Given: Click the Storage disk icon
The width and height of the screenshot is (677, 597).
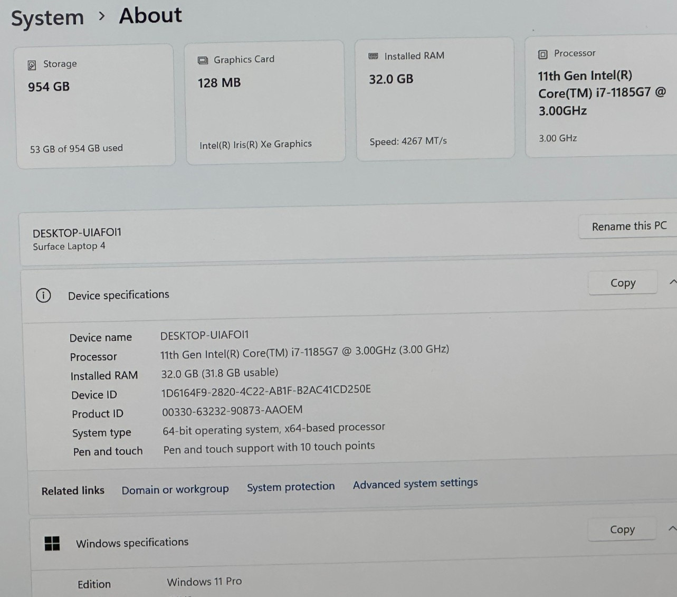Looking at the screenshot, I should point(32,65).
